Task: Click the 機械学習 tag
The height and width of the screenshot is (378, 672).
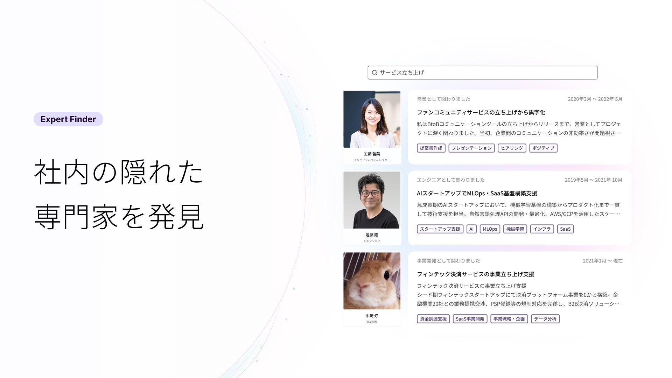Action: click(515, 229)
